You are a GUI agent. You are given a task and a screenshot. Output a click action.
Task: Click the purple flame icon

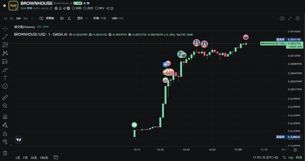[85, 3]
